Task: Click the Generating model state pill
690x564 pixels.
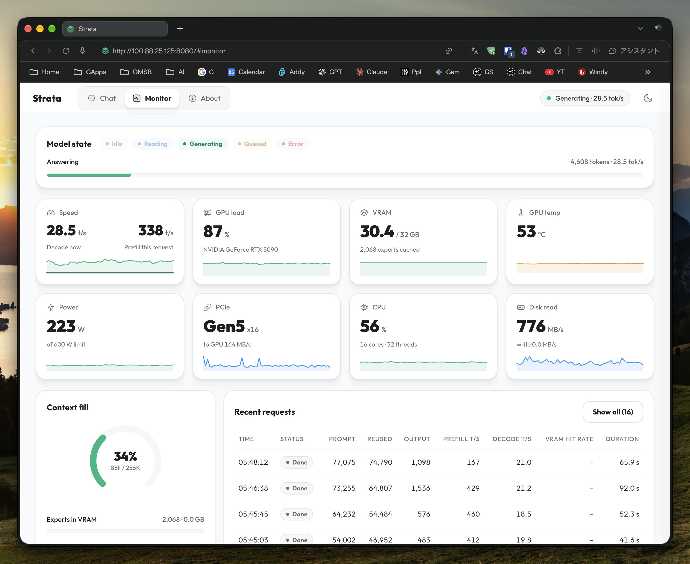Action: pyautogui.click(x=203, y=144)
